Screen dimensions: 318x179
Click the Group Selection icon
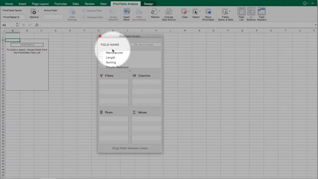(x=112, y=12)
